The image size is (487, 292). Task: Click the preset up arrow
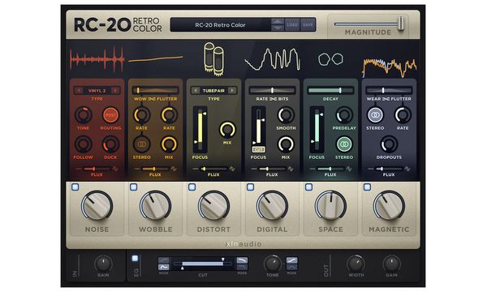278,21
